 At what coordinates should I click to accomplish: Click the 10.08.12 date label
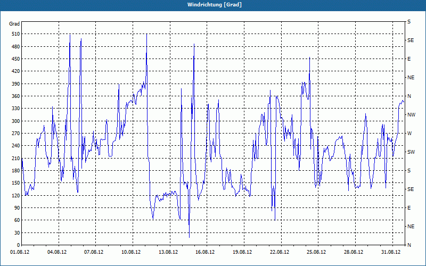point(131,252)
